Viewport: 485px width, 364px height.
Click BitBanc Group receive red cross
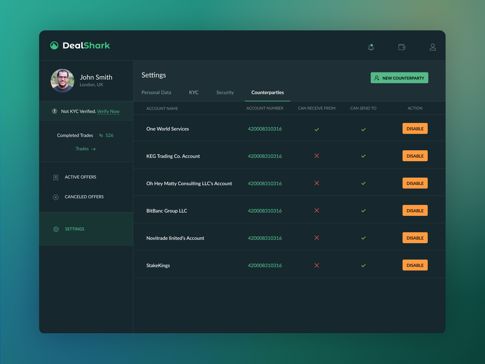(317, 210)
